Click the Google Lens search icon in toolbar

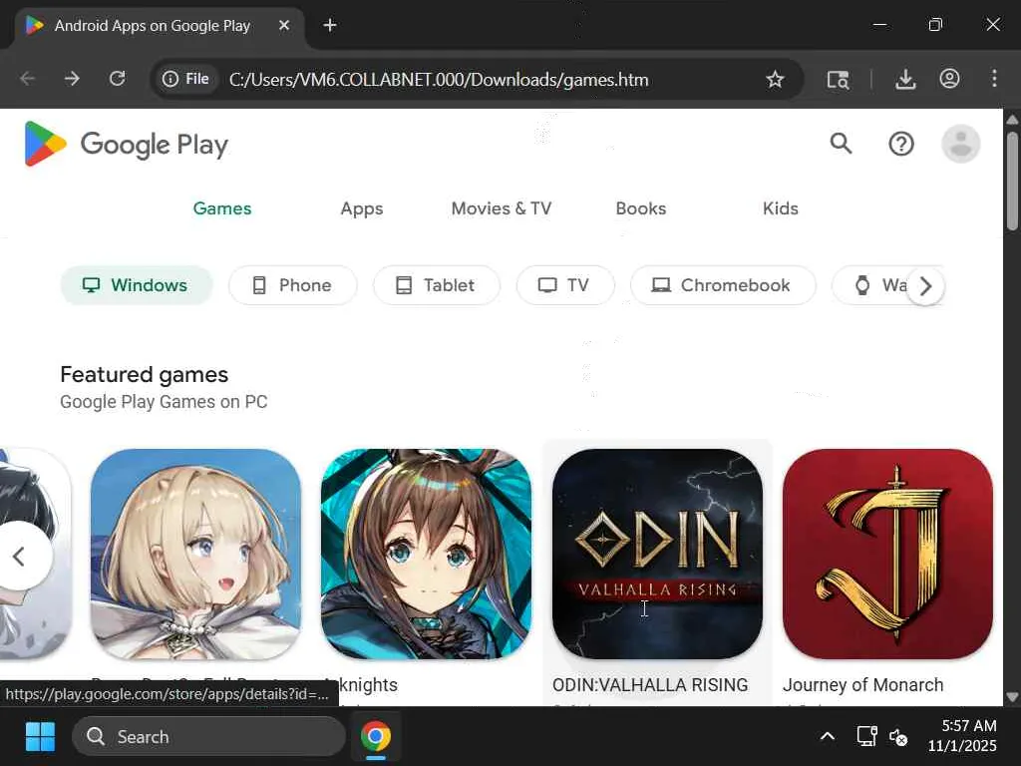(x=838, y=80)
